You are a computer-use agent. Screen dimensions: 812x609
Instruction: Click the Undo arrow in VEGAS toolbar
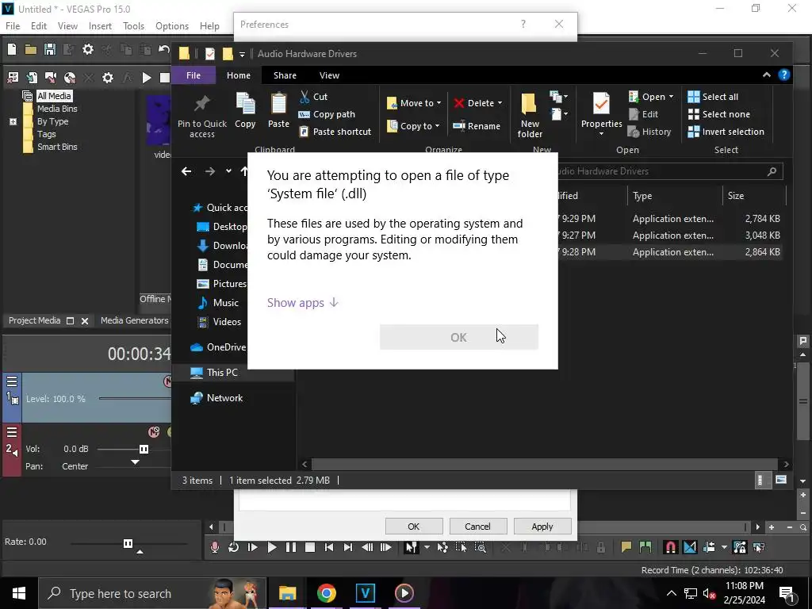point(164,49)
